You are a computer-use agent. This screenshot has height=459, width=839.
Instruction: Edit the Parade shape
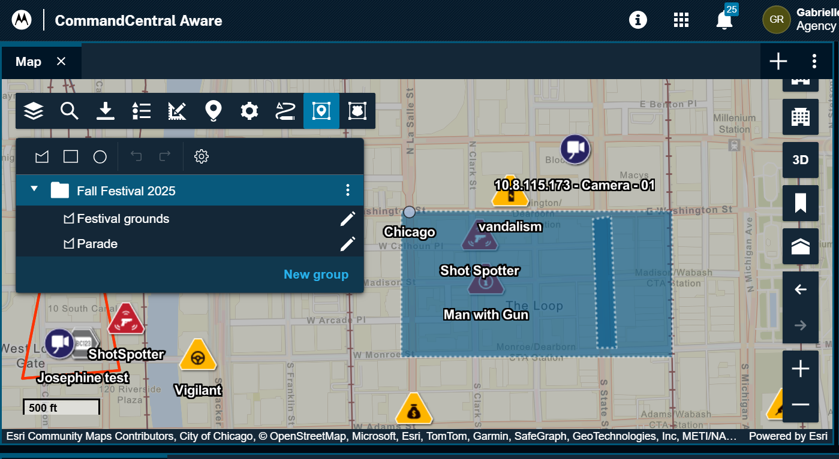(x=348, y=244)
